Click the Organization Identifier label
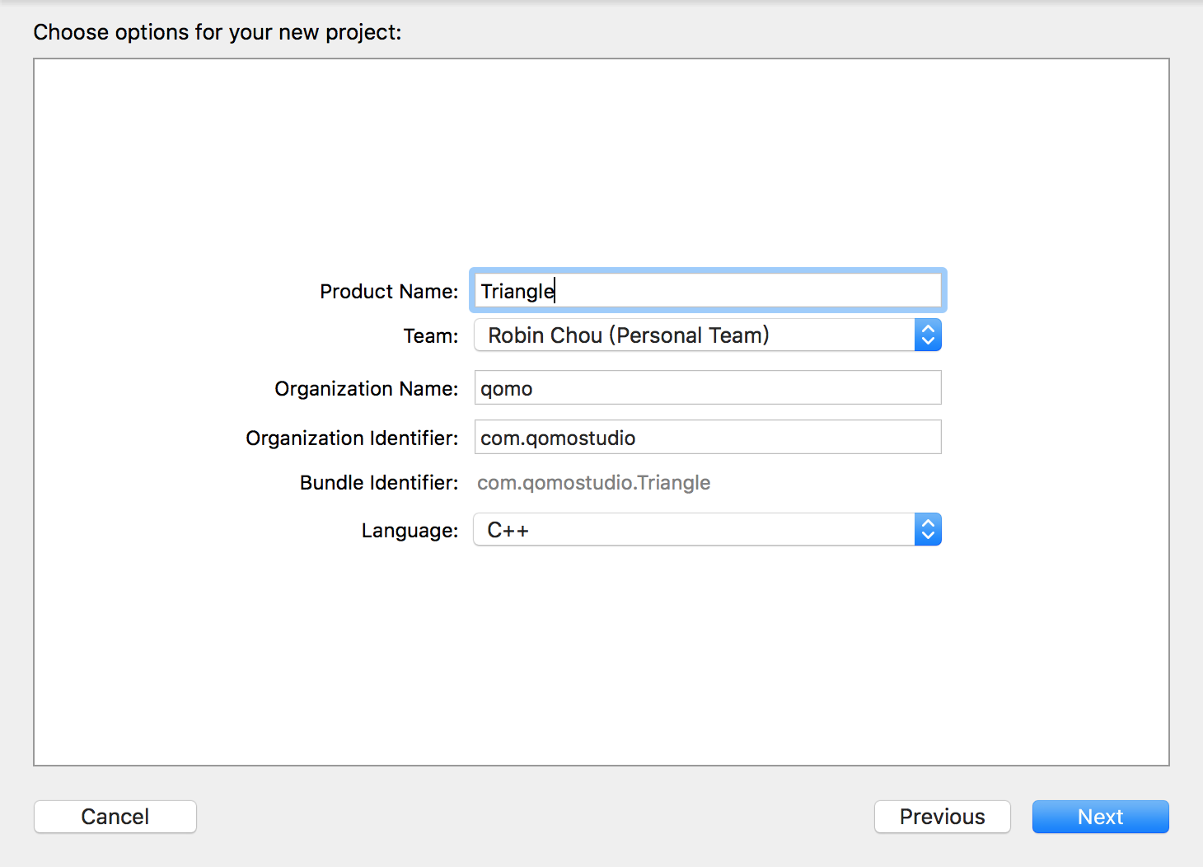This screenshot has width=1203, height=867. (x=352, y=438)
